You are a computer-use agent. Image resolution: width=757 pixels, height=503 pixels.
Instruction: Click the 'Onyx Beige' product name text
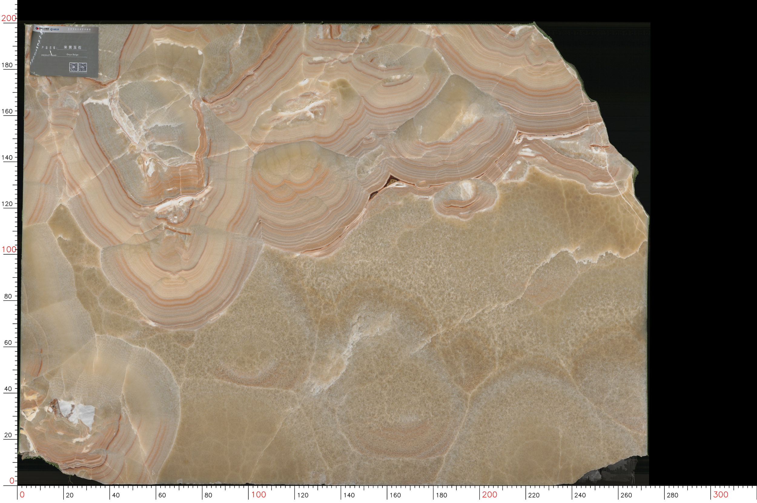coord(72,55)
